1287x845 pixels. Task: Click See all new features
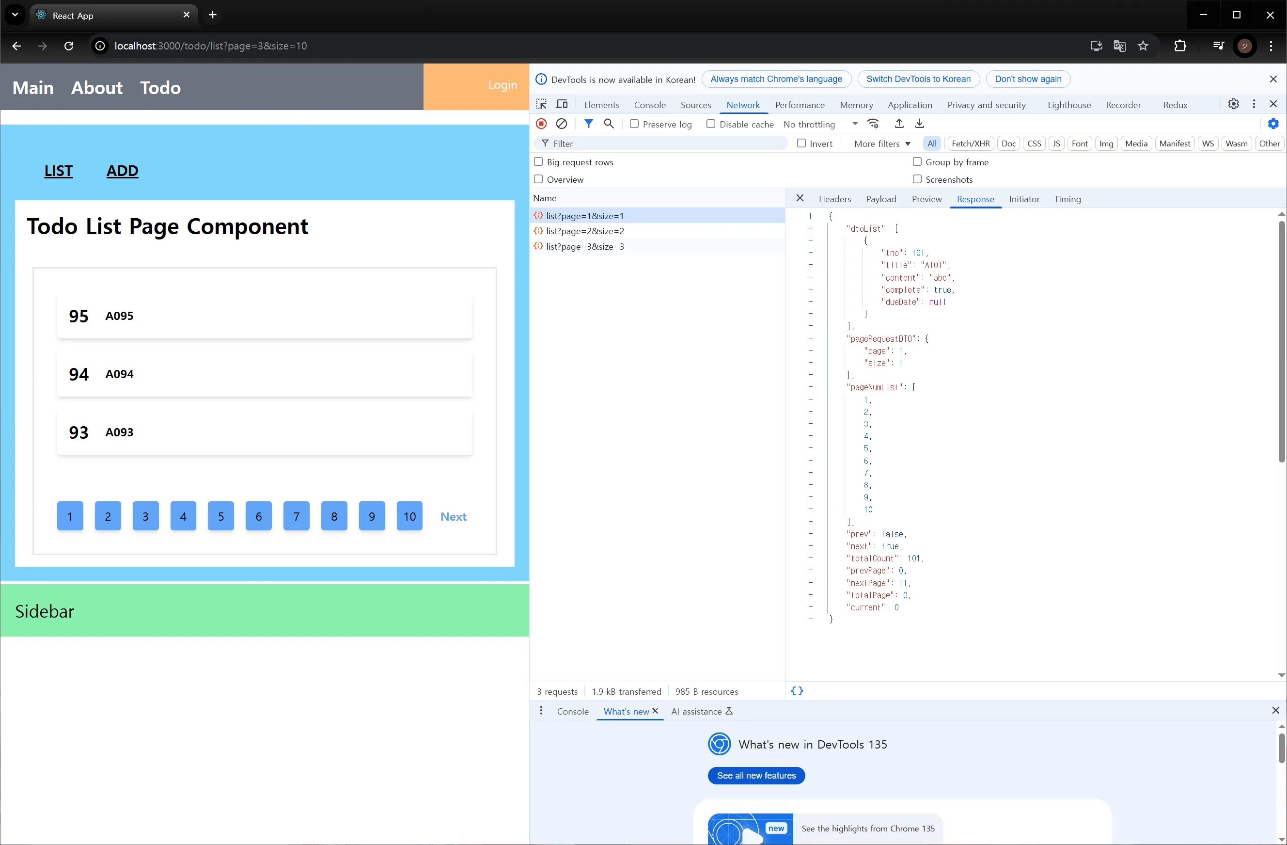[x=756, y=775]
